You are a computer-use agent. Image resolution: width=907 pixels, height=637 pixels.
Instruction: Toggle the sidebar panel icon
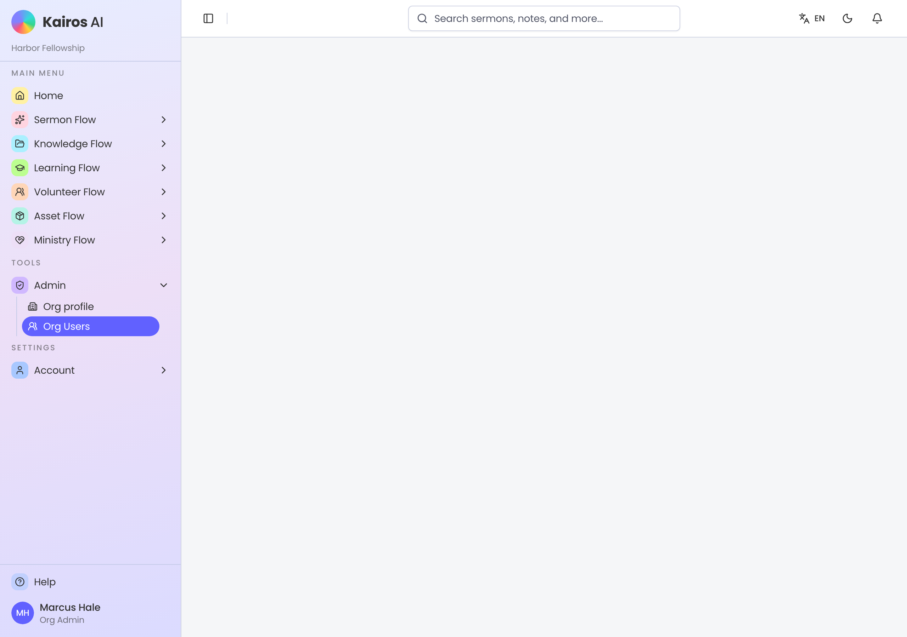coord(208,18)
